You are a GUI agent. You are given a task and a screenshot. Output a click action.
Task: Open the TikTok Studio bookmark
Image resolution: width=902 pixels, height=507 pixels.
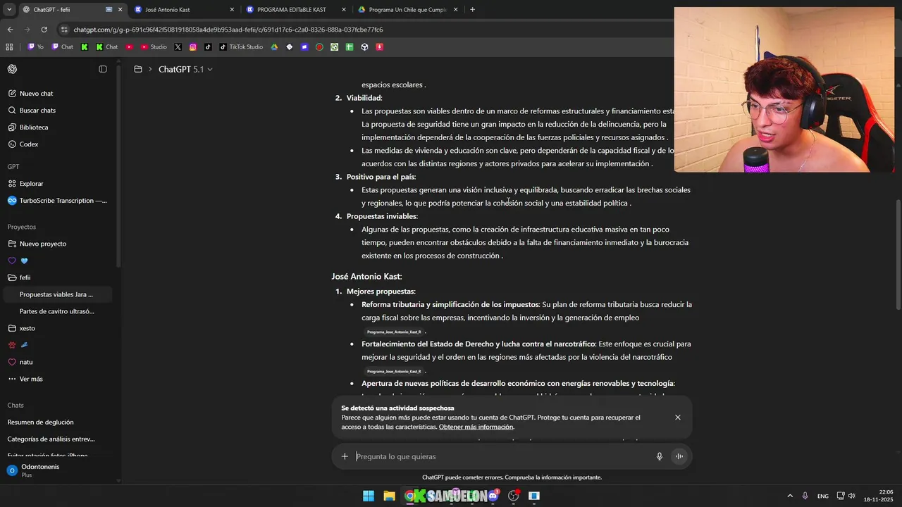241,47
